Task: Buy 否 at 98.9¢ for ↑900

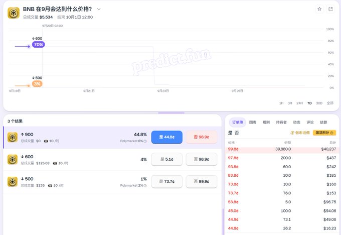Action: 202,137
